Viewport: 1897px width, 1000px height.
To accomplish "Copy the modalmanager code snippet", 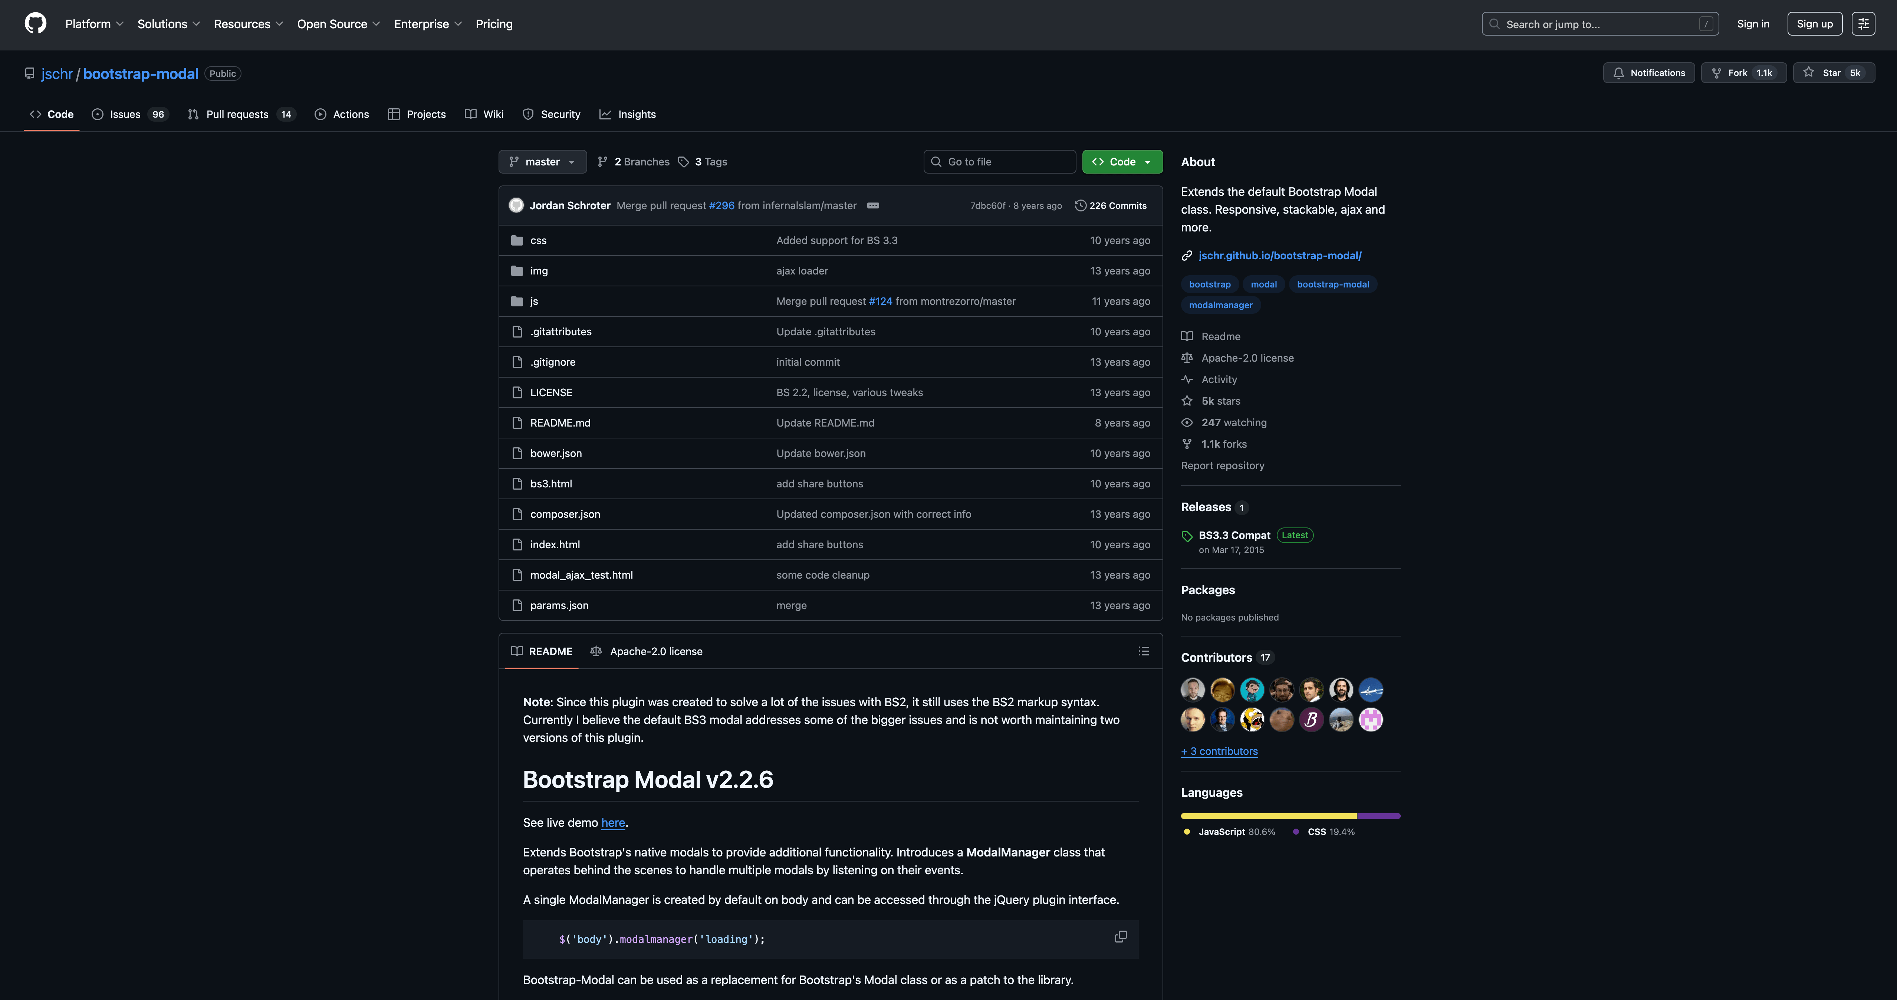I will point(1120,937).
